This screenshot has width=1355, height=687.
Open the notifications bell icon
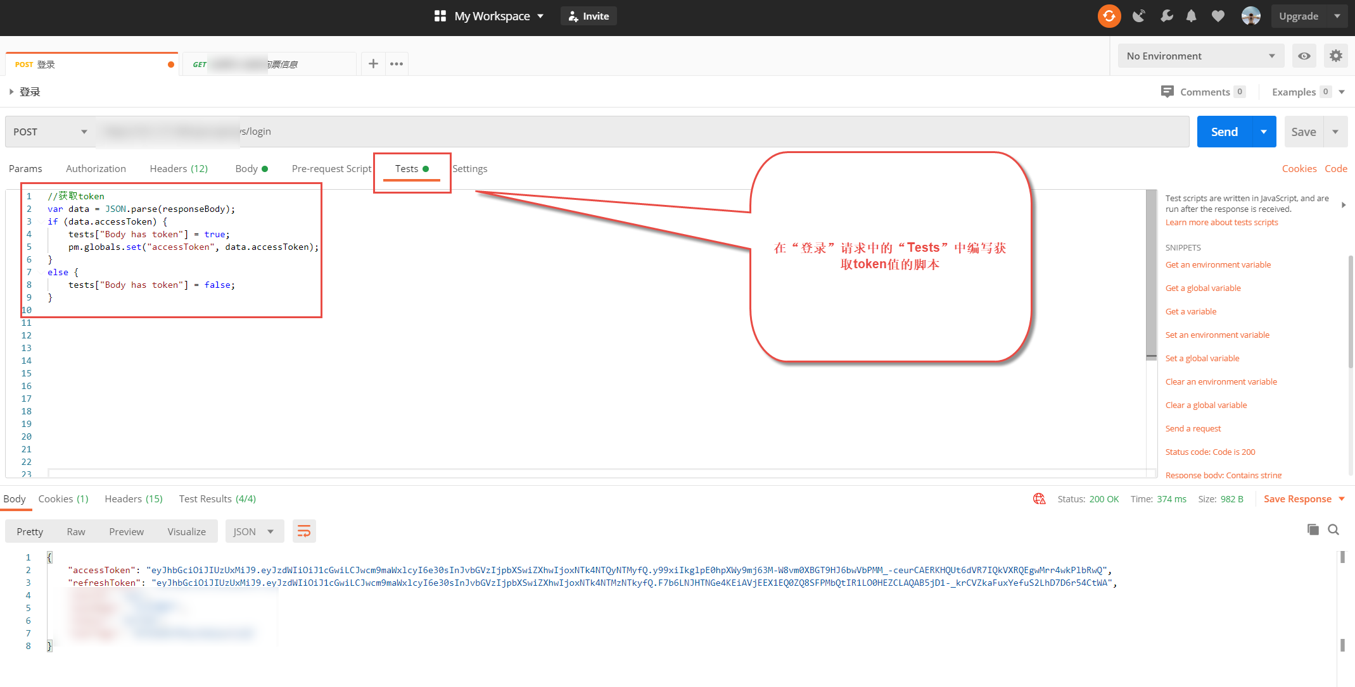(x=1191, y=16)
